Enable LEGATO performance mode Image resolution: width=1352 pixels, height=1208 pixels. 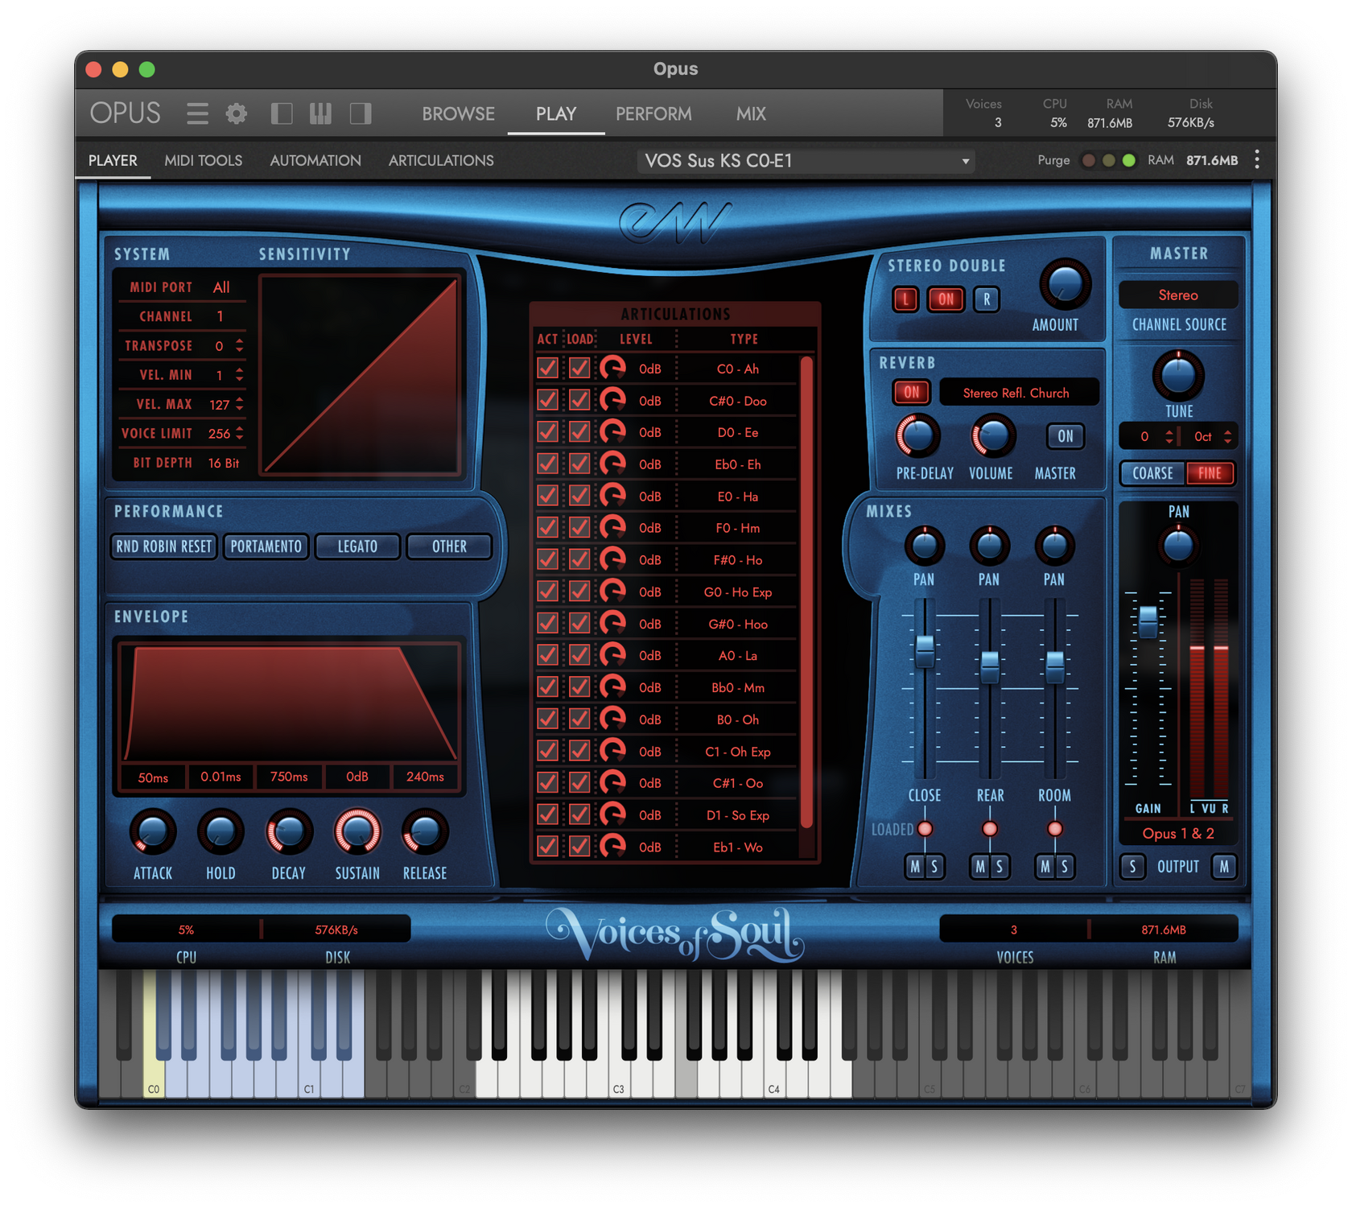tap(357, 546)
